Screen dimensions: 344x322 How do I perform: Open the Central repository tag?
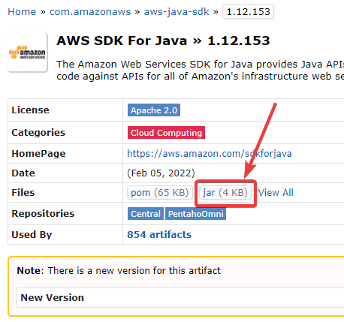pyautogui.click(x=146, y=214)
